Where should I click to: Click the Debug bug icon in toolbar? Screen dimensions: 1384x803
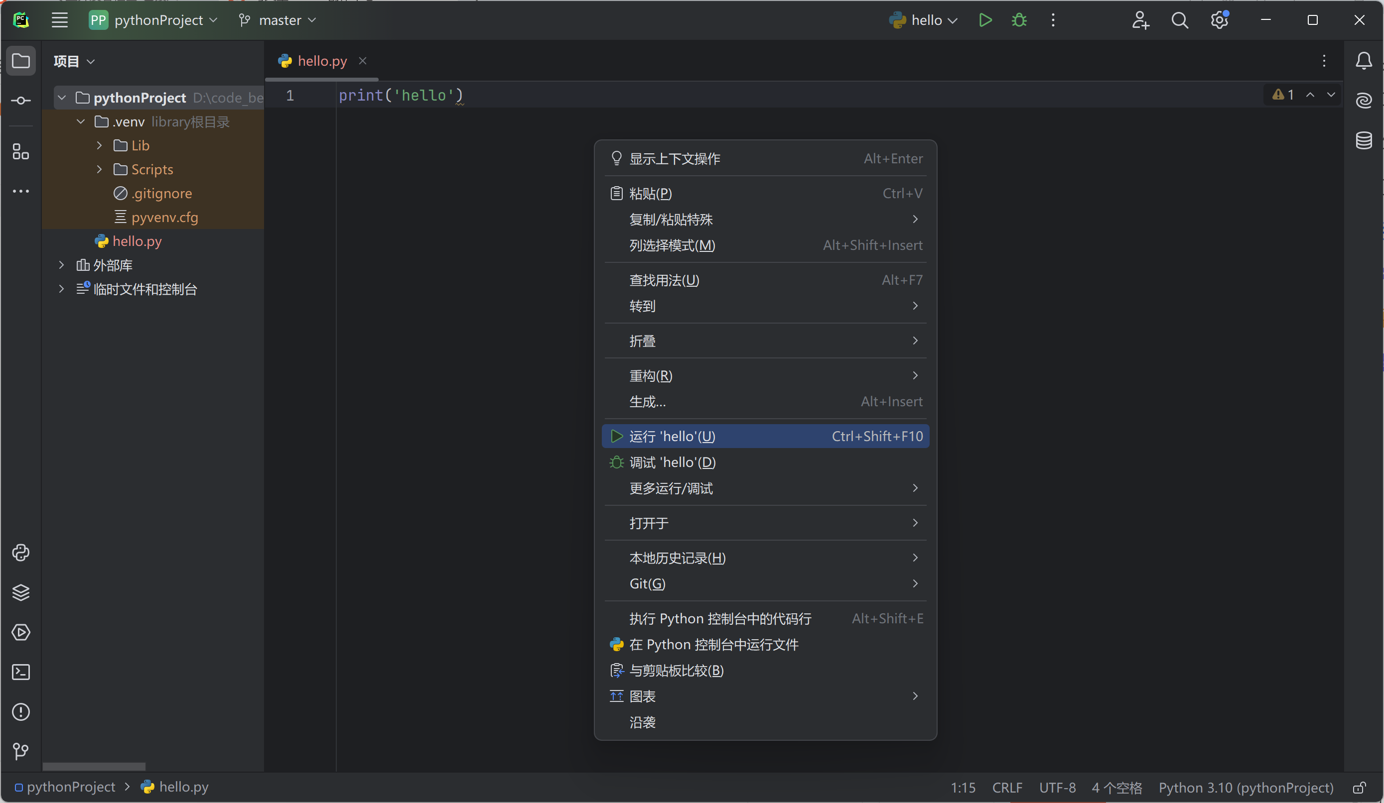click(x=1019, y=20)
